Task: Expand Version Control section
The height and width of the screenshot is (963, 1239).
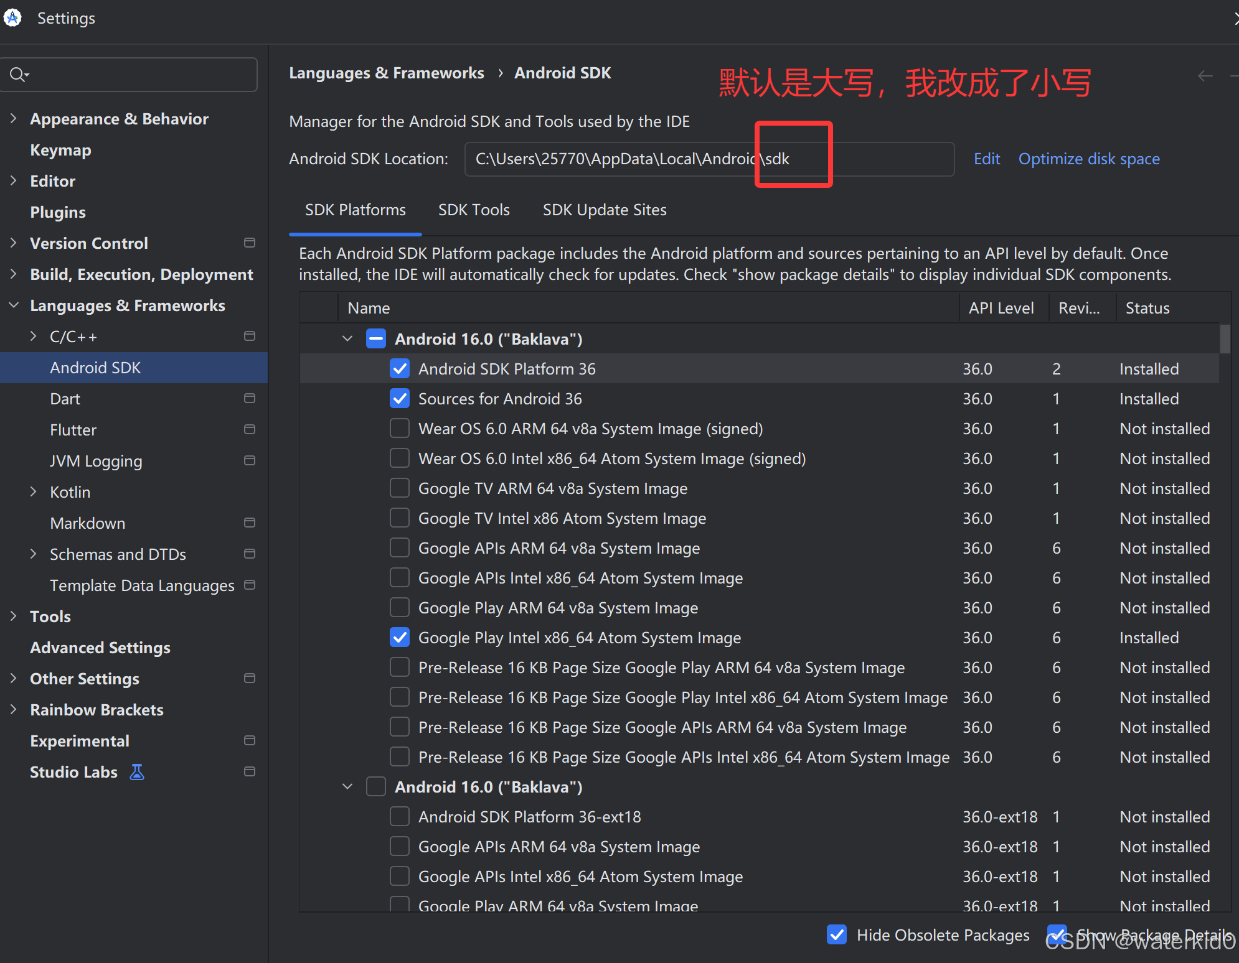Action: (x=13, y=243)
